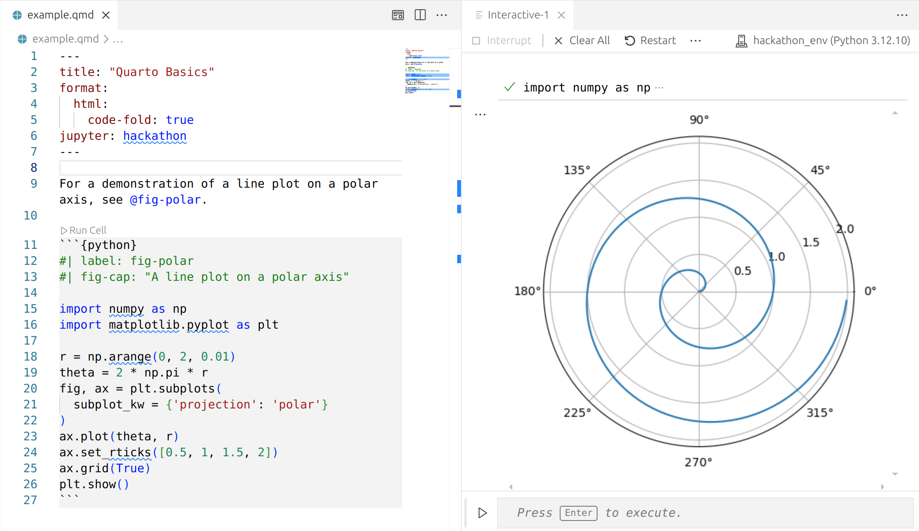The width and height of the screenshot is (919, 531).
Task: Click the '```{python}' code fence line
Action: click(98, 245)
